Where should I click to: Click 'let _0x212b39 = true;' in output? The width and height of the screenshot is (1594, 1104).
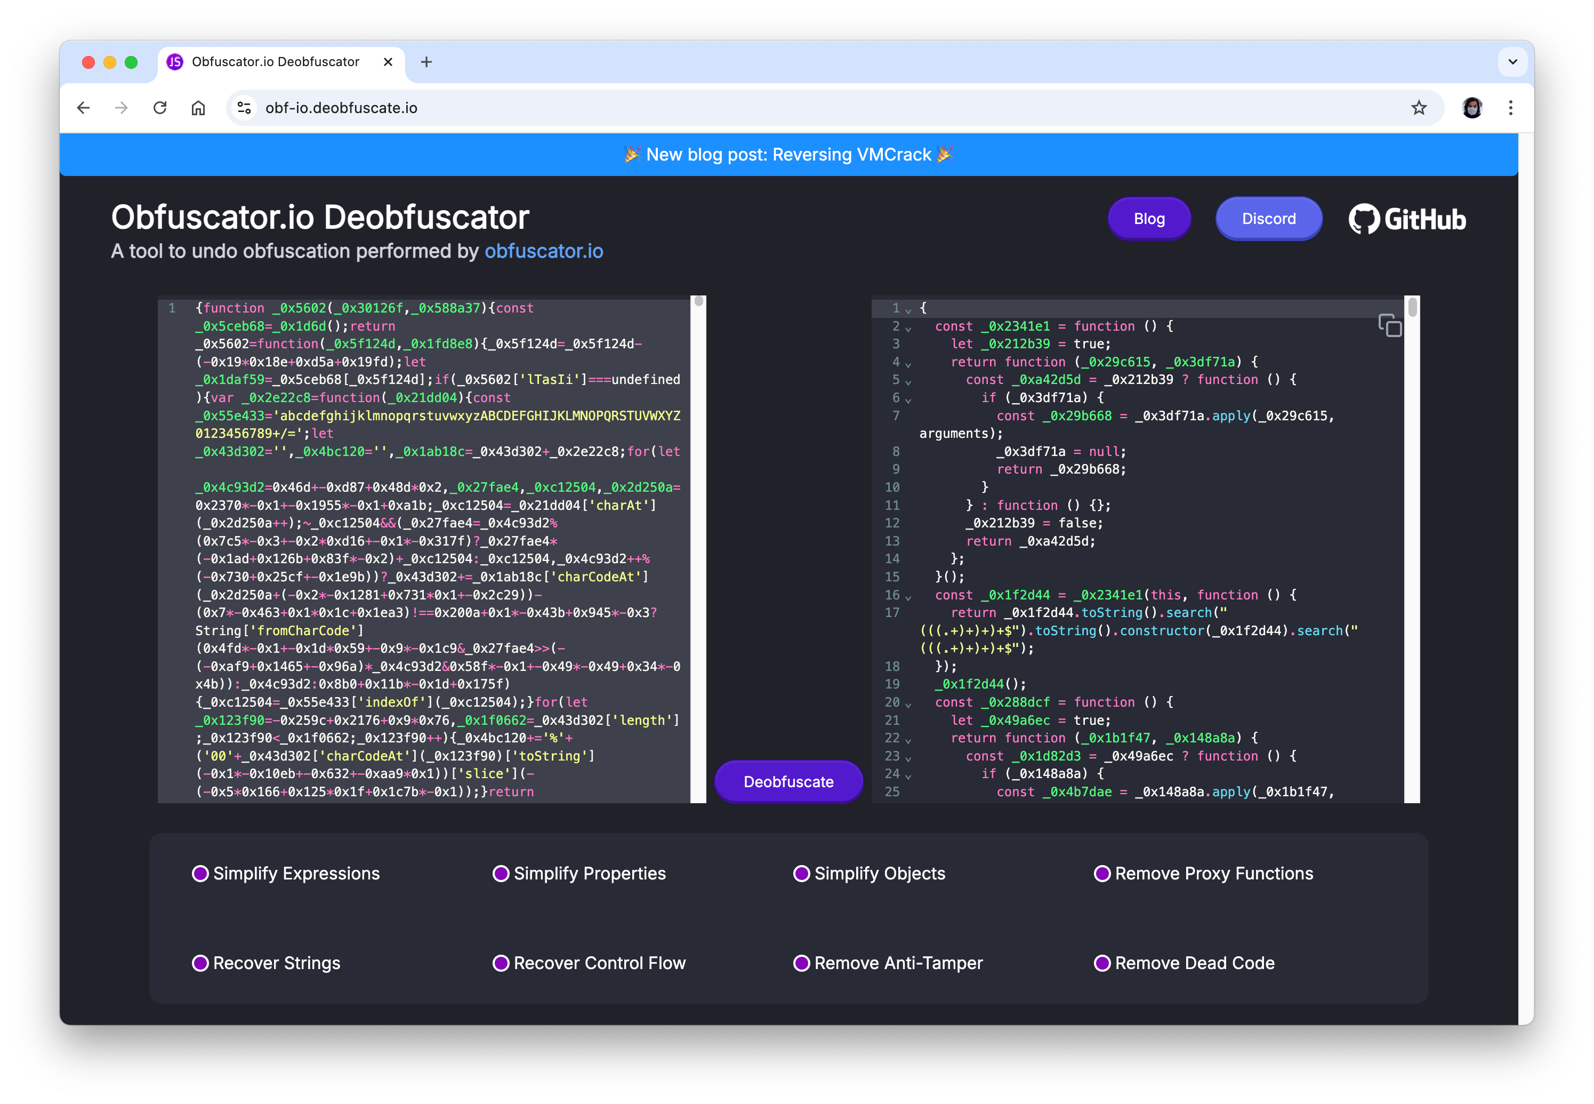(x=1031, y=344)
